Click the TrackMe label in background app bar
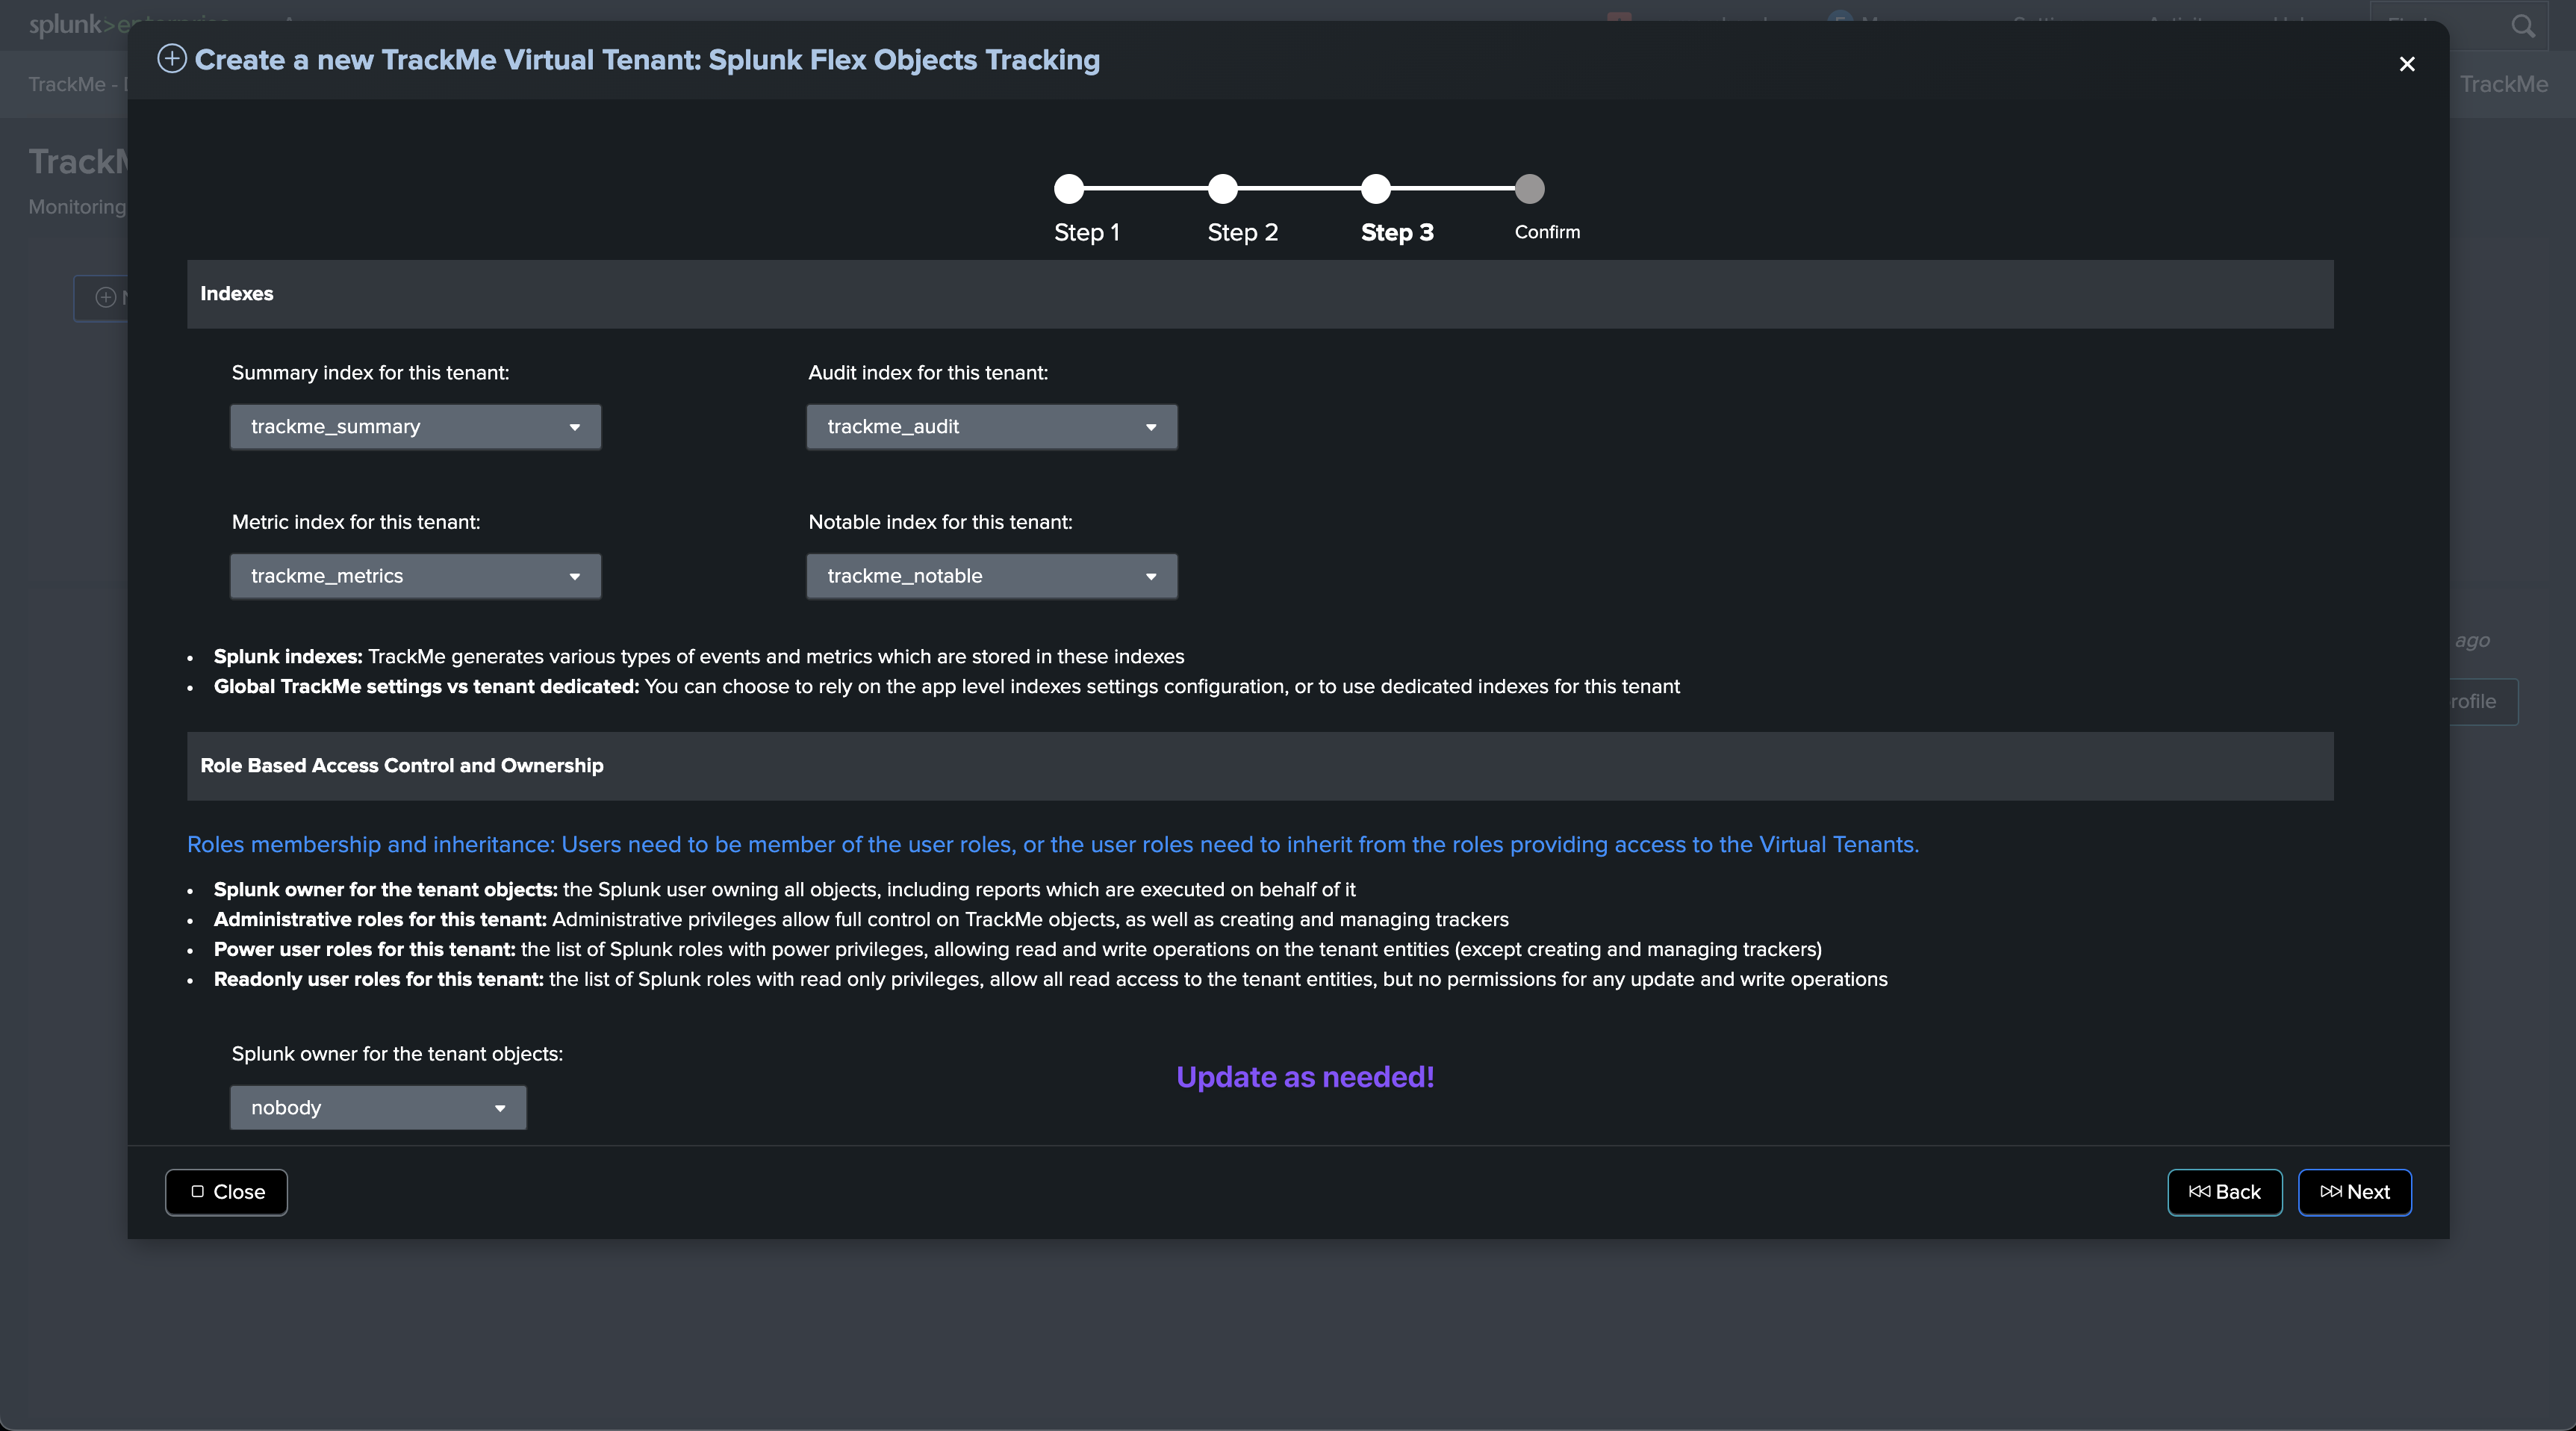Screen dimensions: 2576x1431 pyautogui.click(x=2503, y=84)
